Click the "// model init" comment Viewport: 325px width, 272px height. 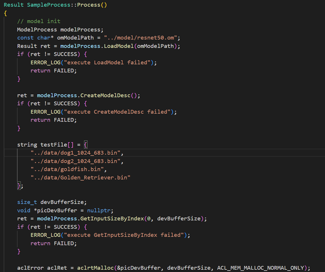[39, 21]
